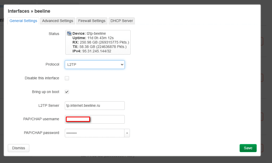Check the Disable this interface checkbox
Image resolution: width=272 pixels, height=163 pixels.
[67, 78]
